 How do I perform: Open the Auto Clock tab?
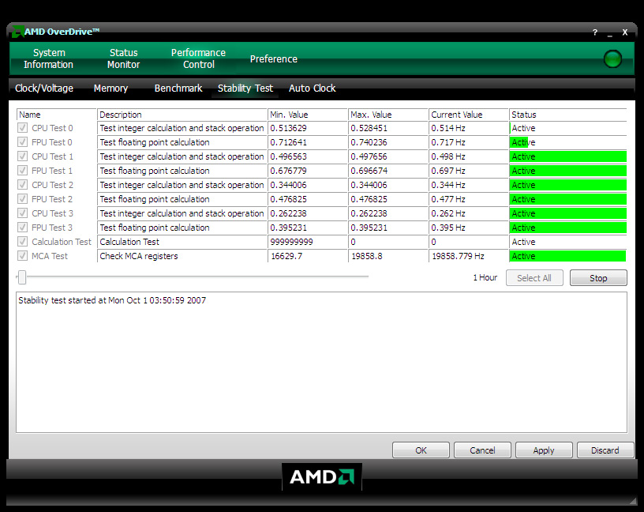click(312, 88)
